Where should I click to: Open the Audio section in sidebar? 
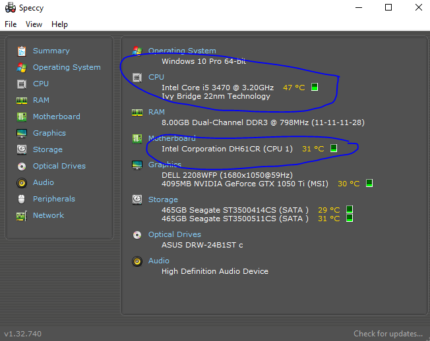pyautogui.click(x=44, y=182)
